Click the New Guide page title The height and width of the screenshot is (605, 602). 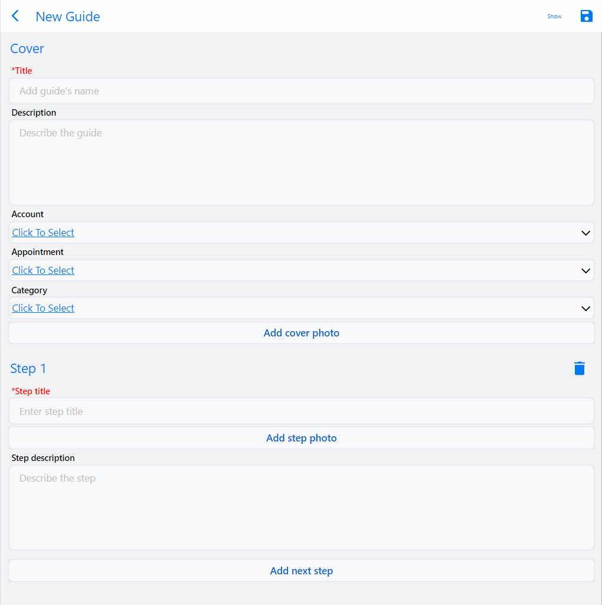point(67,17)
